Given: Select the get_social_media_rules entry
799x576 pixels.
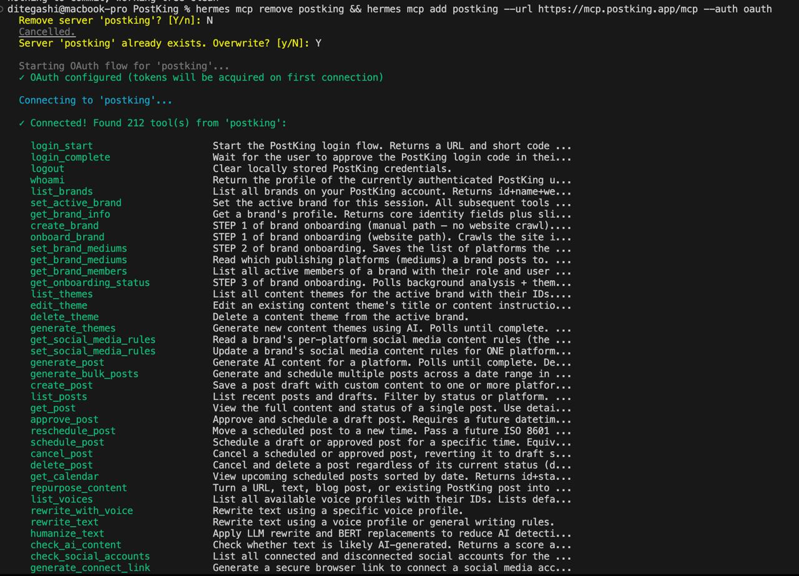Looking at the screenshot, I should [93, 339].
